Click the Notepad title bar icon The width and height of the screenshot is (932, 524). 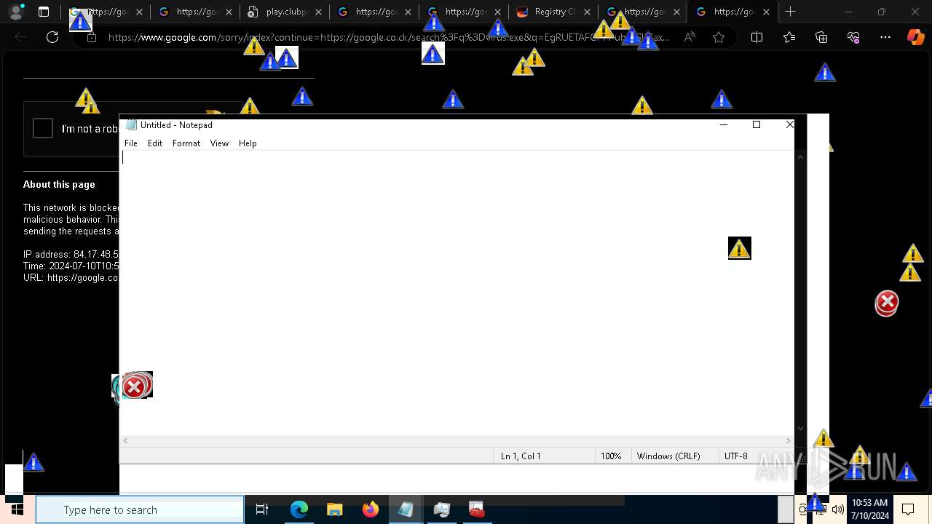(131, 125)
